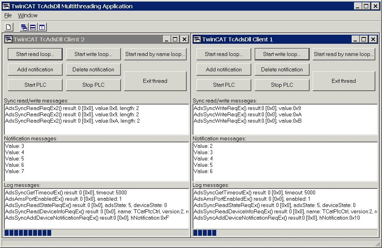Click the Client 1 window system icon

(197, 39)
